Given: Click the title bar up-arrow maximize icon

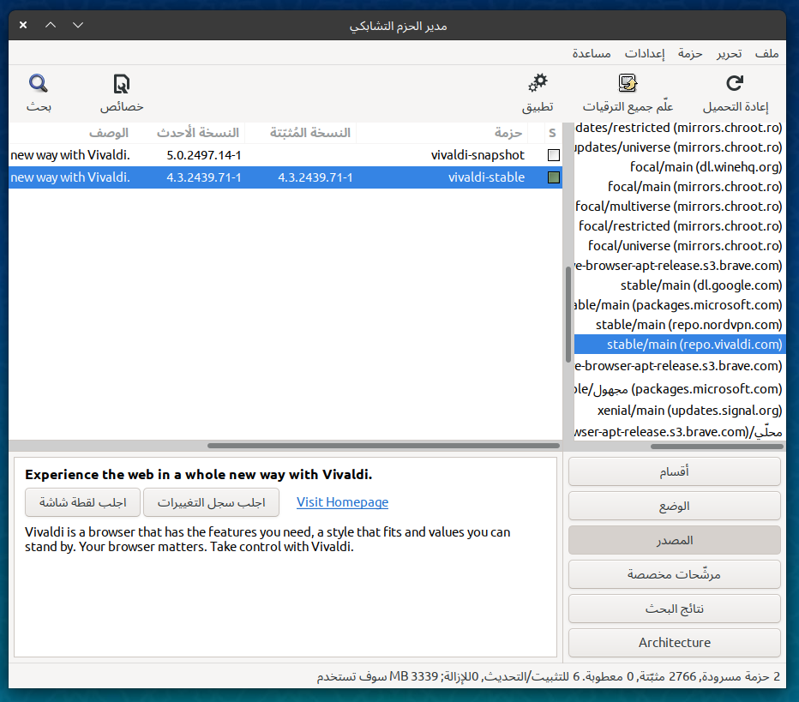Looking at the screenshot, I should pyautogui.click(x=51, y=25).
